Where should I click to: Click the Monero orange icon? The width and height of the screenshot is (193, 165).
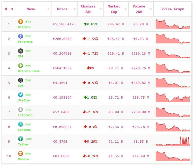point(21,153)
